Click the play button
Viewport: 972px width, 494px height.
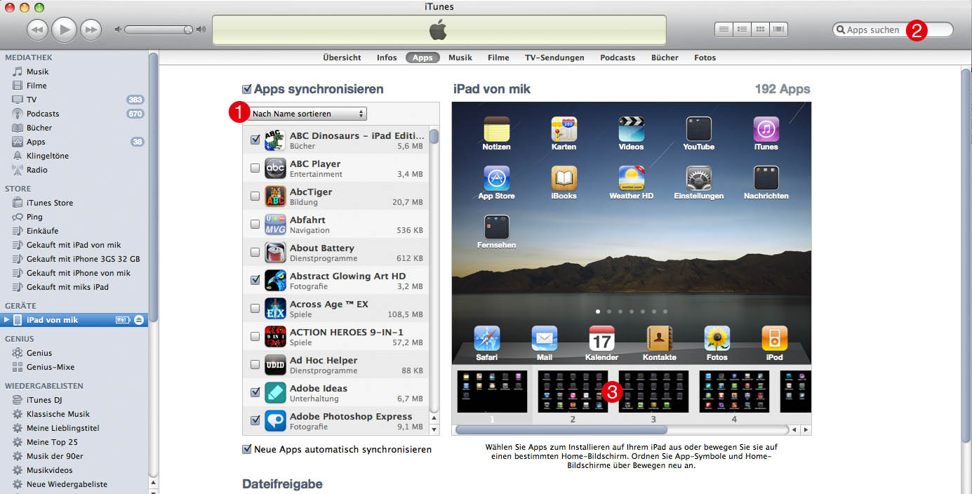[64, 29]
